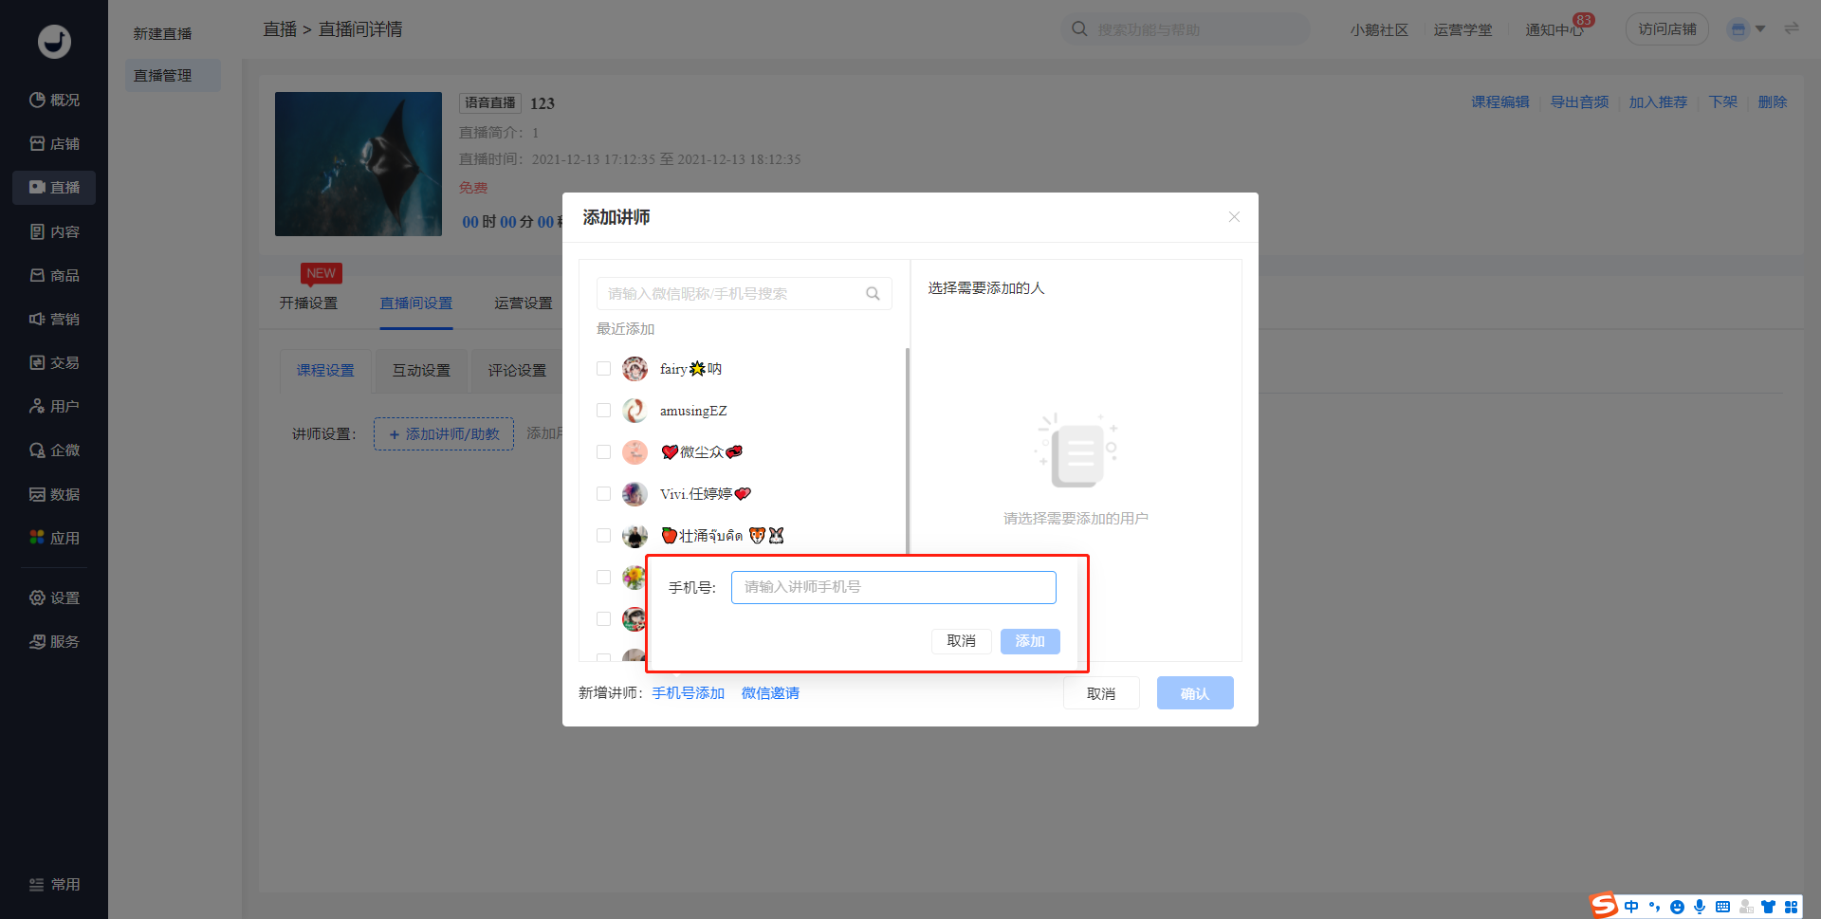
Task: Check the box next to amusingEZ
Action: pos(603,411)
